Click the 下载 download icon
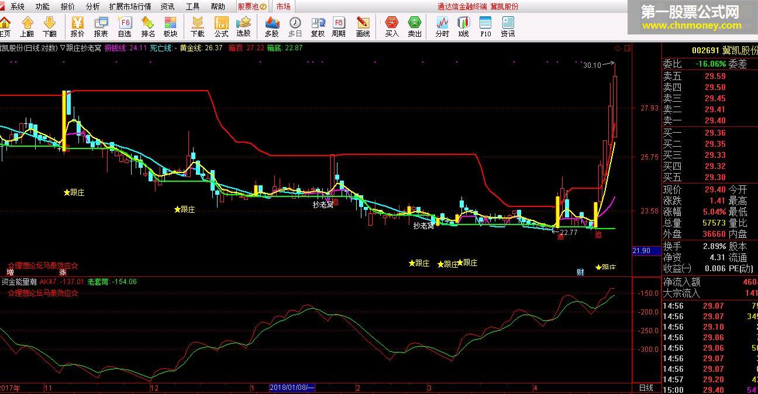 click(198, 26)
